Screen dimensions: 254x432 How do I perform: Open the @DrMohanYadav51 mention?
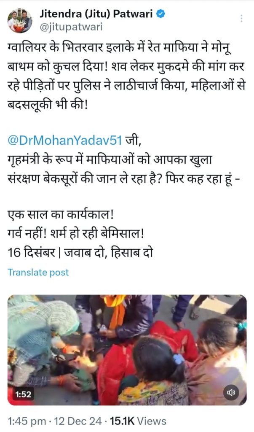click(65, 140)
